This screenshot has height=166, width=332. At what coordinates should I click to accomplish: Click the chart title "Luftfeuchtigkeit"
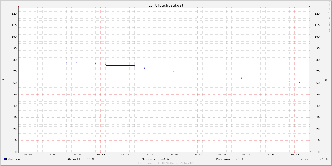166,5
